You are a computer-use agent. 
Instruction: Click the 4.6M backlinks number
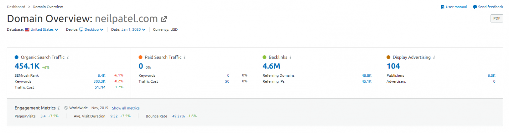pyautogui.click(x=271, y=66)
